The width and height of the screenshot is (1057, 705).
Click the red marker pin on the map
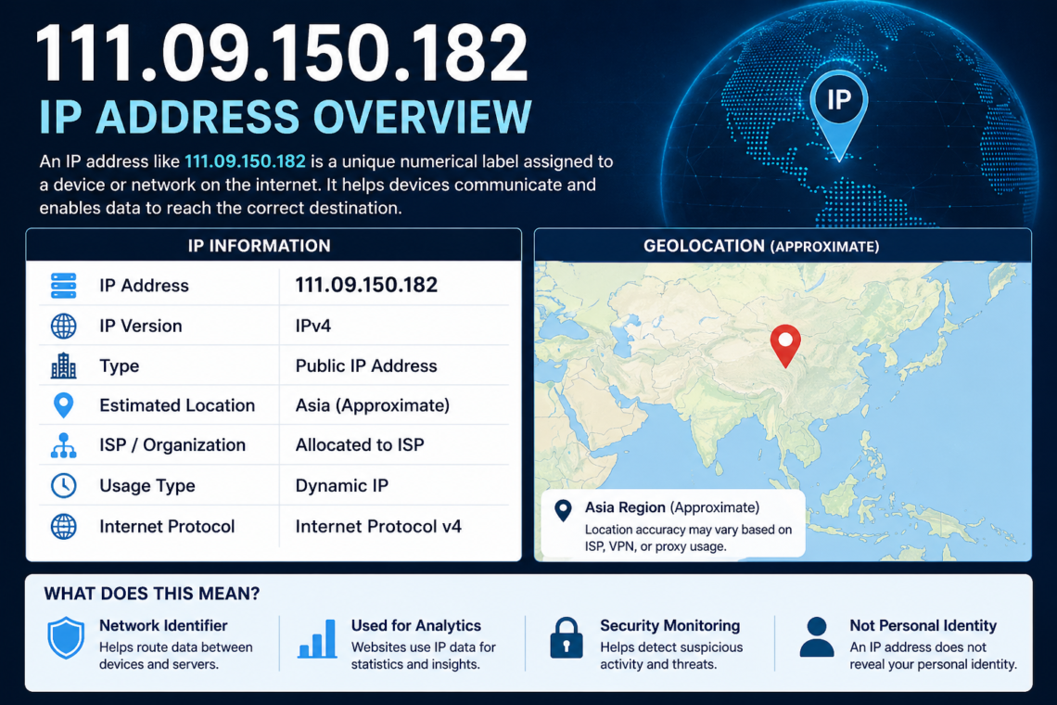785,344
